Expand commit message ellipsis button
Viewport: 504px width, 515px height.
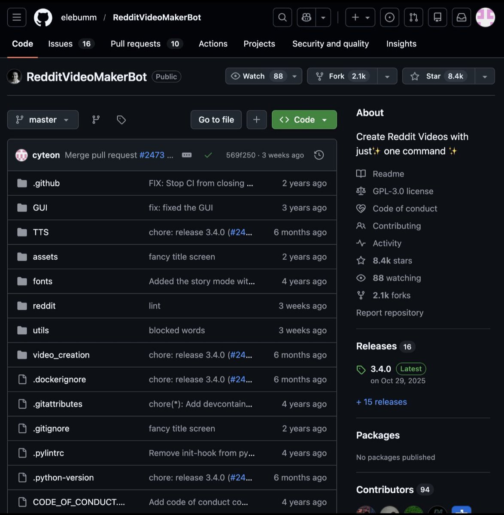(x=187, y=155)
